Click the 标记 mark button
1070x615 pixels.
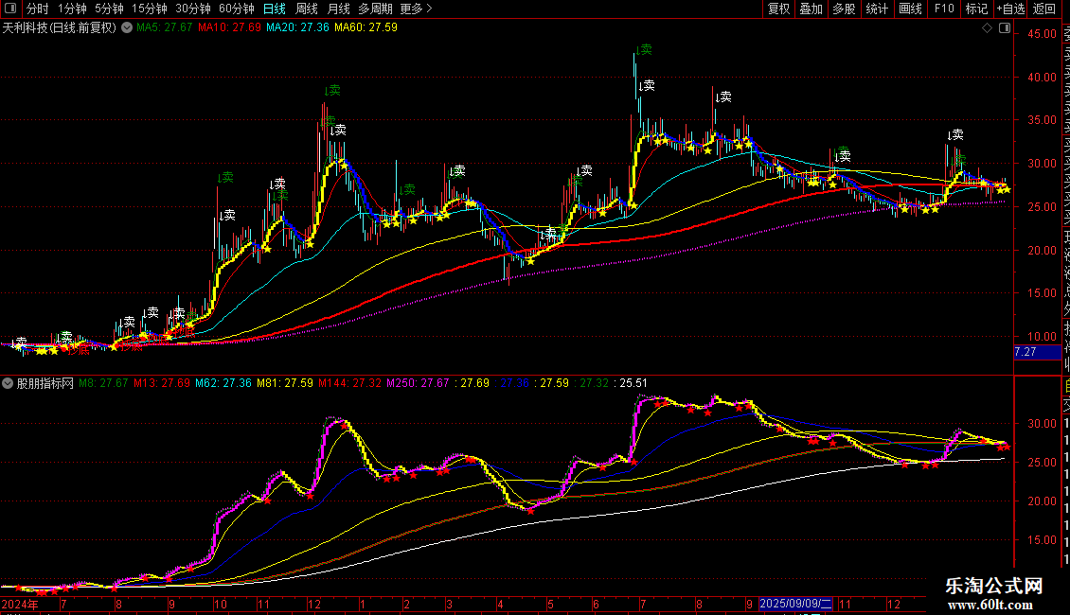point(976,9)
